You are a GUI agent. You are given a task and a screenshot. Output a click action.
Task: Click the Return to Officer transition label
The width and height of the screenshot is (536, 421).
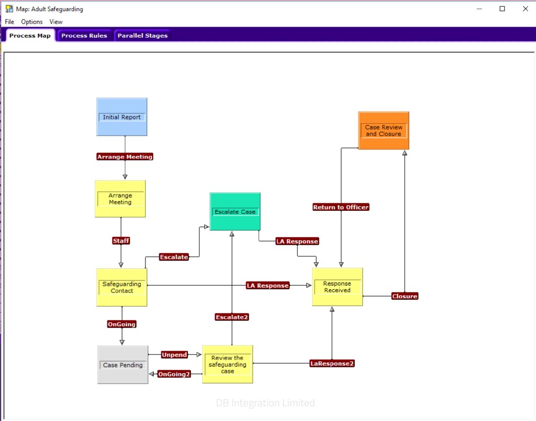tap(341, 207)
